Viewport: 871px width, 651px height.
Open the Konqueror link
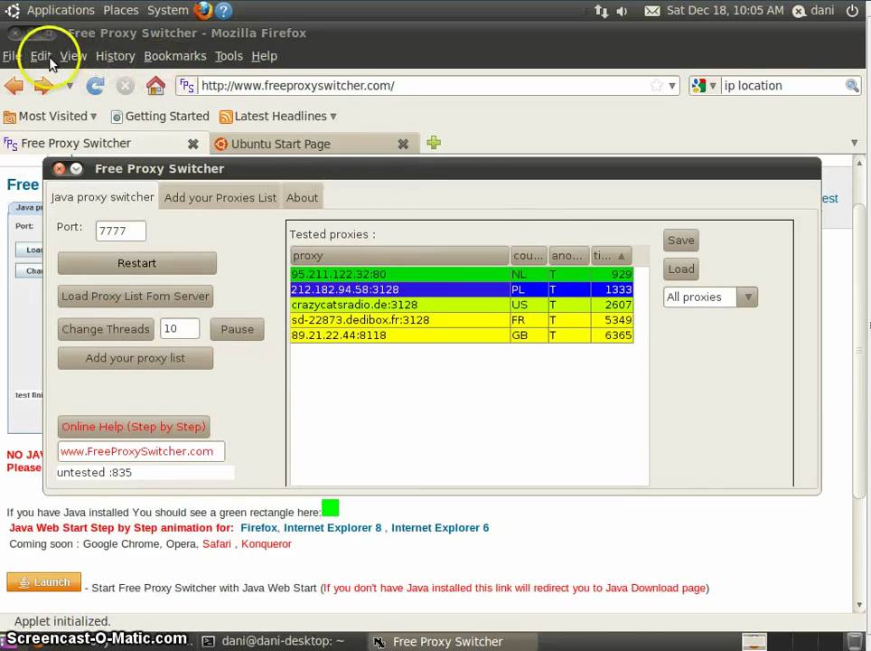click(266, 543)
